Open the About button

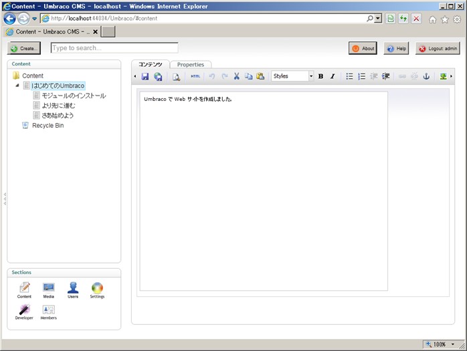tap(363, 48)
